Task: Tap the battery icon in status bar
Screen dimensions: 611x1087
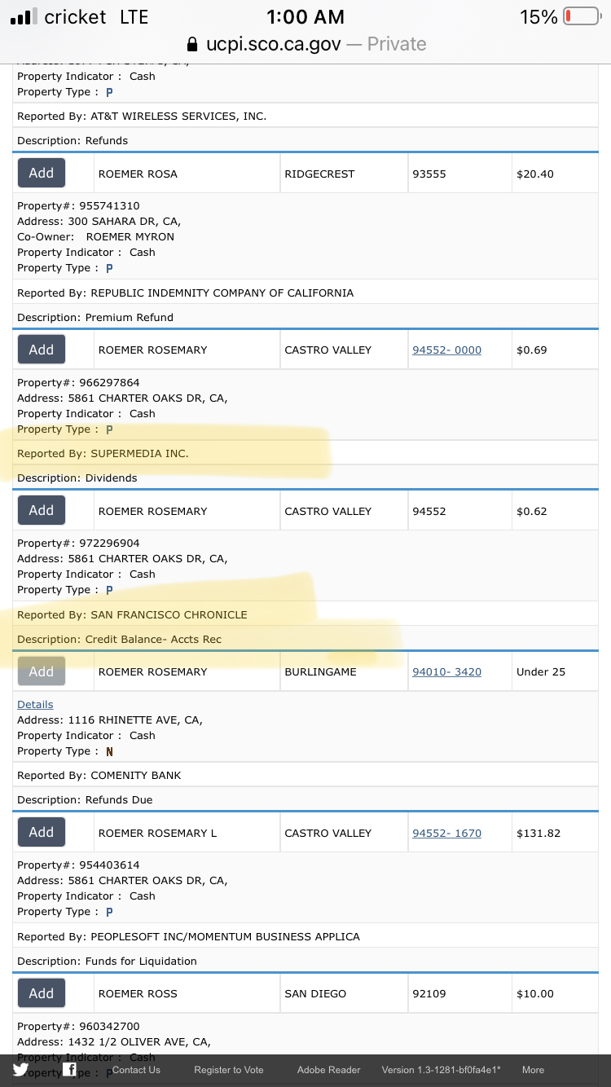Action: [x=582, y=17]
